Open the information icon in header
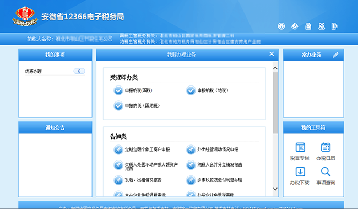358x209 pixels. coord(281,26)
